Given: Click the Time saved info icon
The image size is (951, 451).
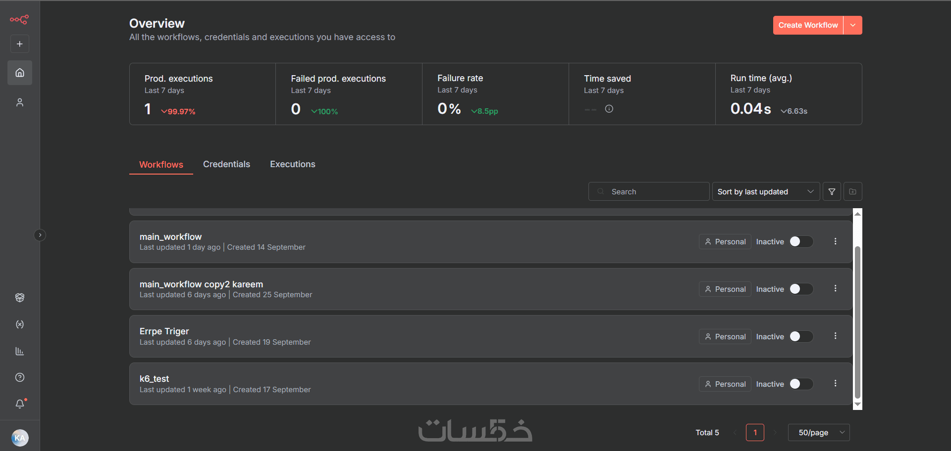Looking at the screenshot, I should [609, 109].
